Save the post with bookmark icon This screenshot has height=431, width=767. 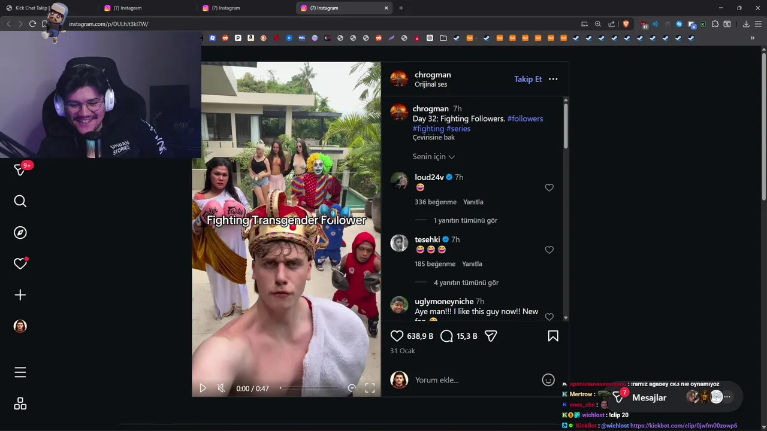tap(553, 336)
